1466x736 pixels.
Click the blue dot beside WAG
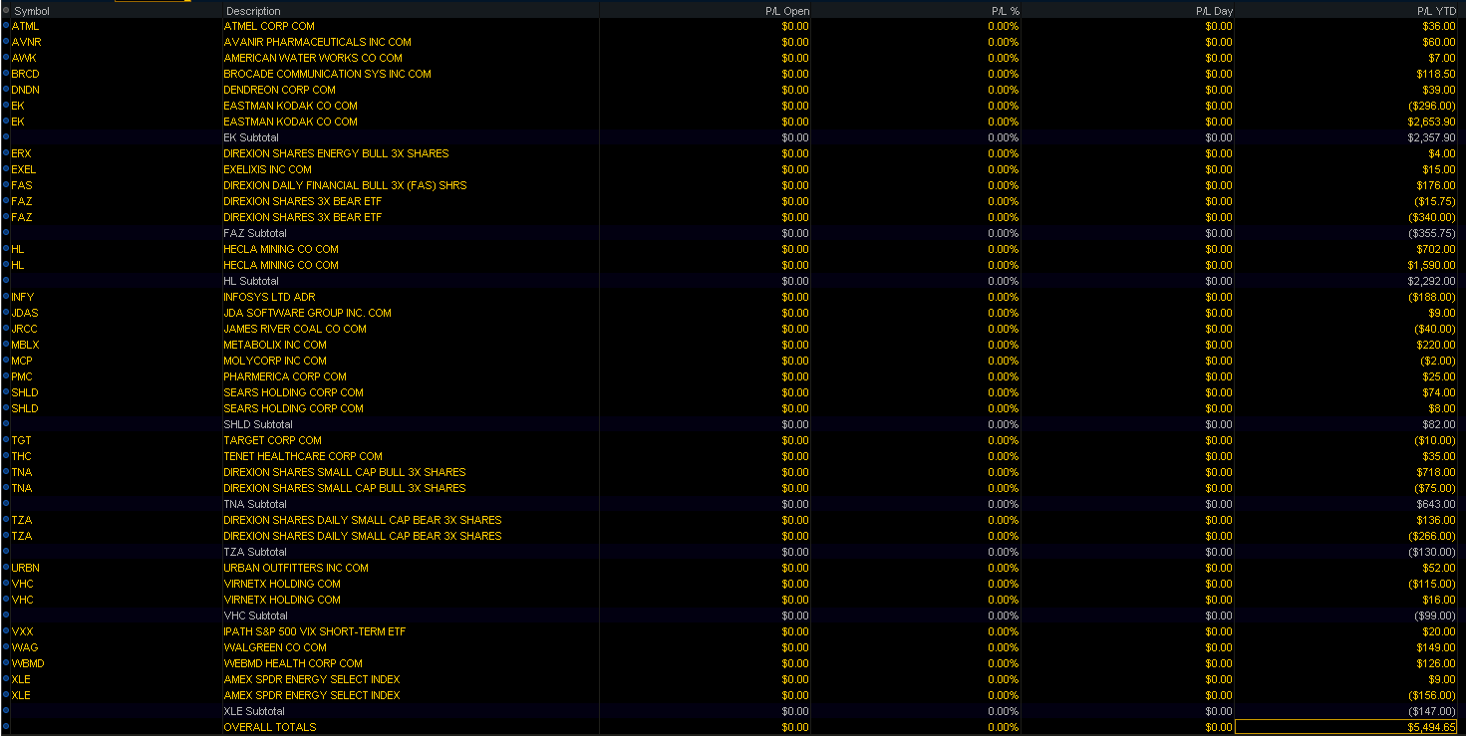pos(6,647)
